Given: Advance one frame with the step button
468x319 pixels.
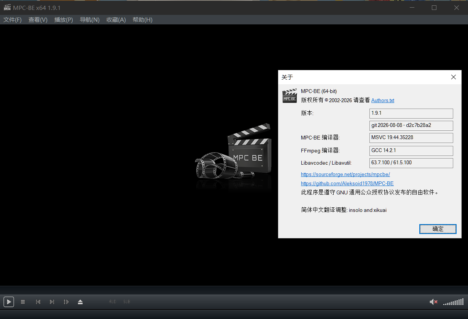Looking at the screenshot, I should pos(66,302).
